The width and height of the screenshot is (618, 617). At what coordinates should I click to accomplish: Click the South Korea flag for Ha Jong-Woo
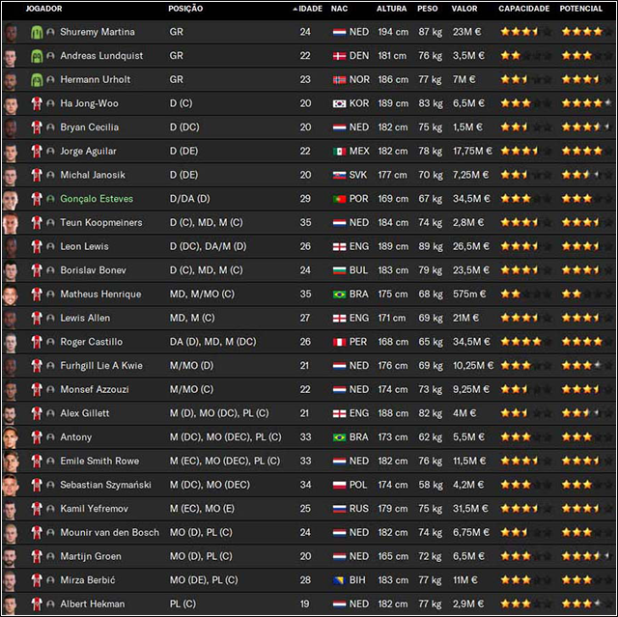click(339, 103)
